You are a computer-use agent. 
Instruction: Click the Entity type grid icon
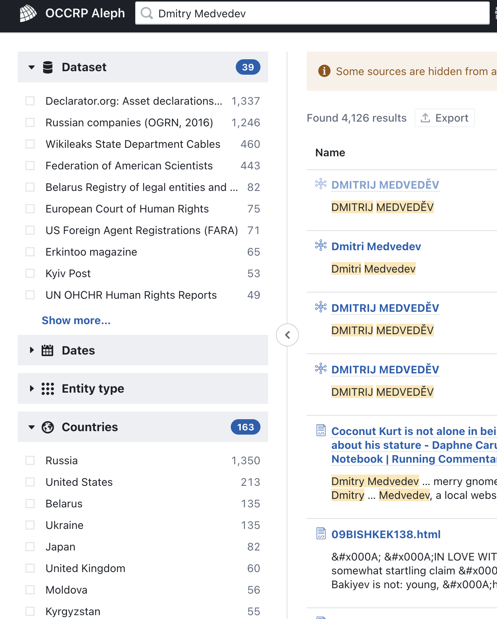coord(48,389)
